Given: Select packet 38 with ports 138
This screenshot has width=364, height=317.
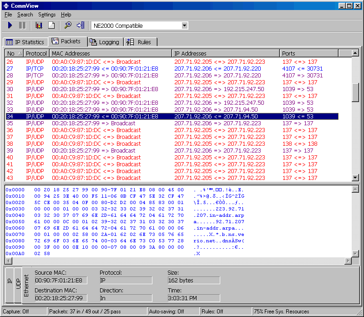Looking at the screenshot, I should pos(172,143).
